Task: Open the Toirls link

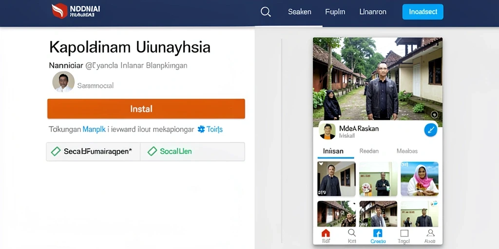Action: (214, 129)
